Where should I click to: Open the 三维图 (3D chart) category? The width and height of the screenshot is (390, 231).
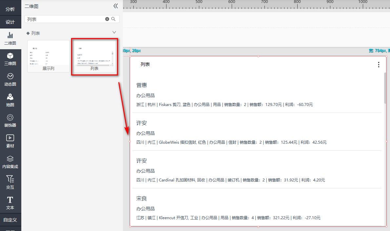10,59
